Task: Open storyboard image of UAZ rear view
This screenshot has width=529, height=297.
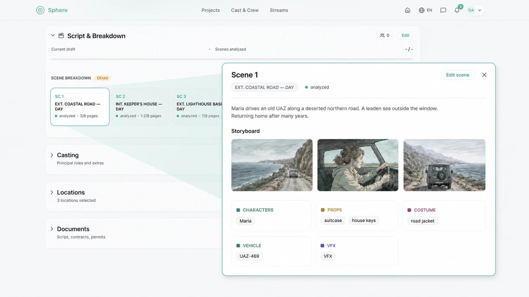Action: [445, 165]
